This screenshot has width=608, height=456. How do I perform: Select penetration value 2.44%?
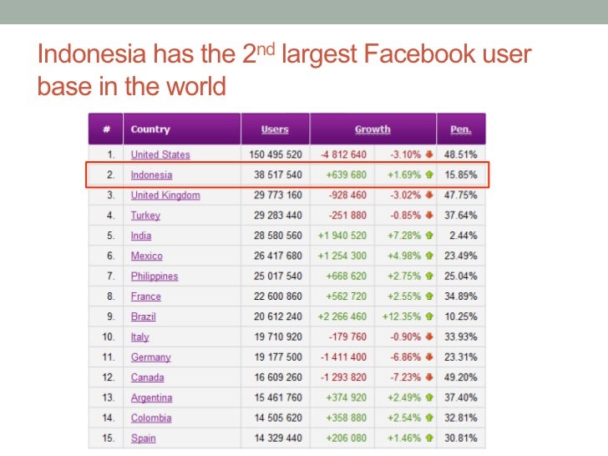click(x=464, y=236)
